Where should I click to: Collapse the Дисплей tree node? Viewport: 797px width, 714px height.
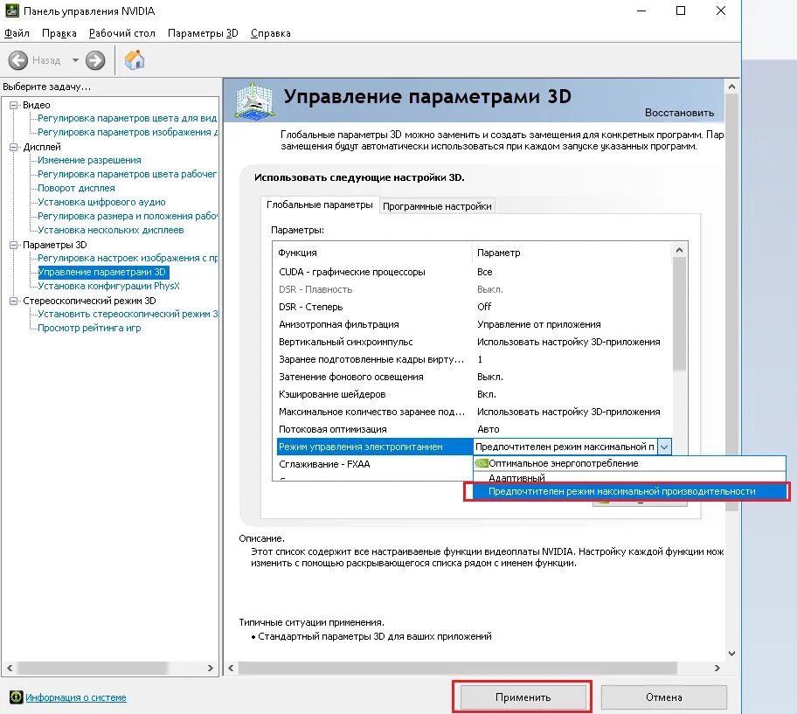coord(13,148)
